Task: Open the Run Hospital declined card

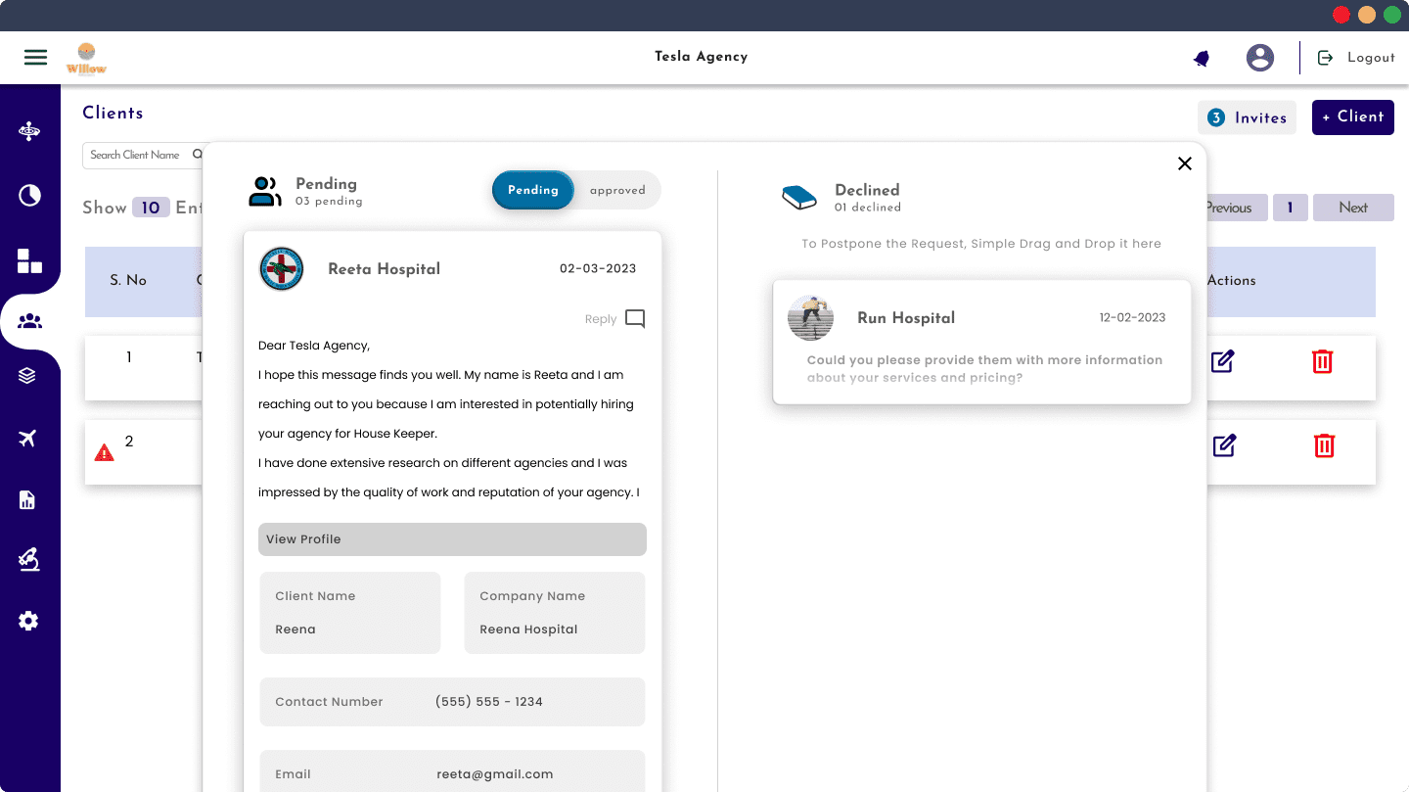Action: [982, 342]
